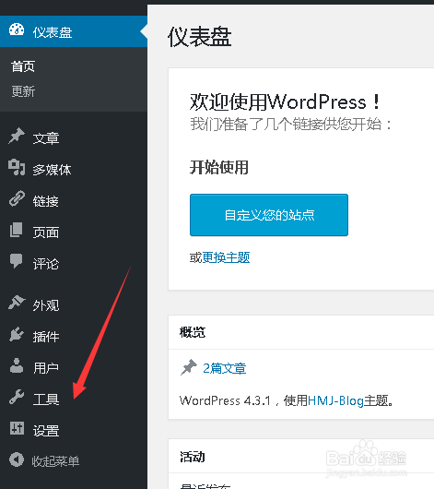Click the pages icon beside 页面
Screen dimensions: 434x489
17,230
